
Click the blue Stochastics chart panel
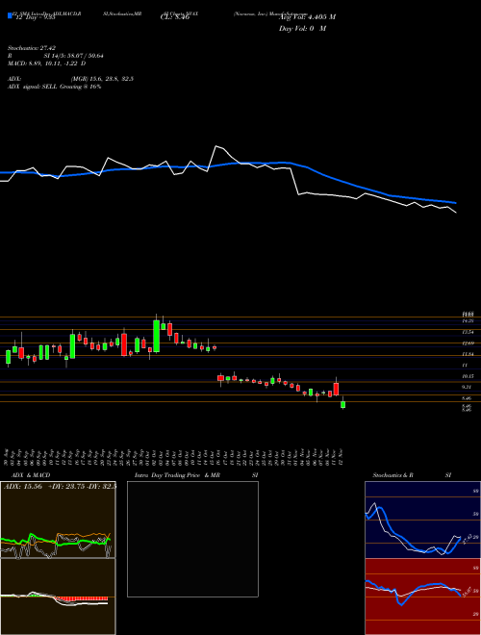[x=422, y=520]
